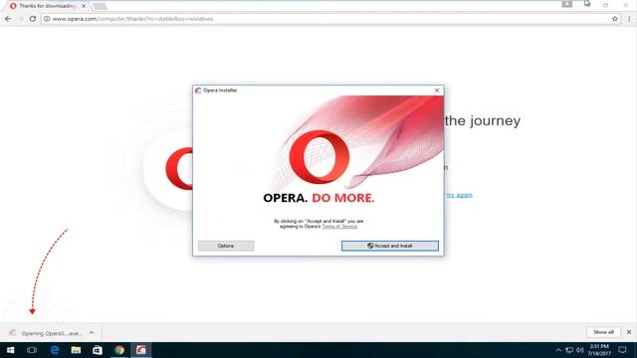Click the Chrome profile button in title bar
Screen dimensions: 637x358
[x=566, y=4]
